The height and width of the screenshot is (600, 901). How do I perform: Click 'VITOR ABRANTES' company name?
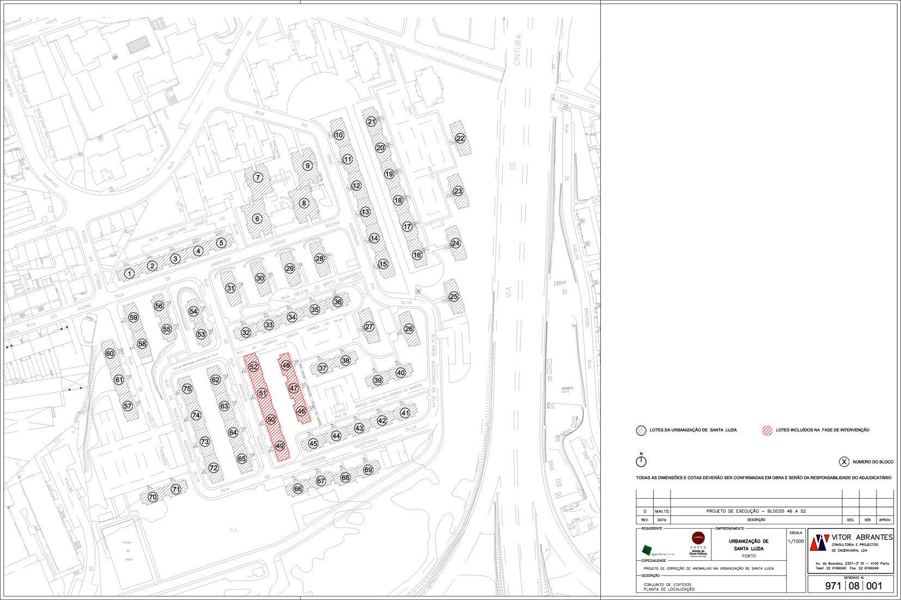pyautogui.click(x=862, y=537)
